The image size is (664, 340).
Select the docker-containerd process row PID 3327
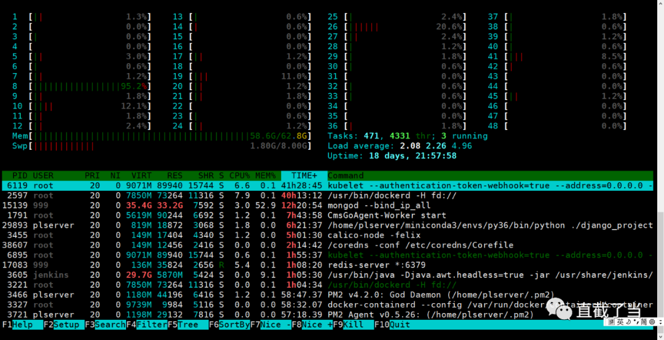pos(328,305)
